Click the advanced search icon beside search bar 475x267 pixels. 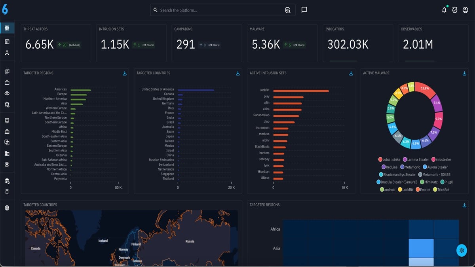click(288, 9)
